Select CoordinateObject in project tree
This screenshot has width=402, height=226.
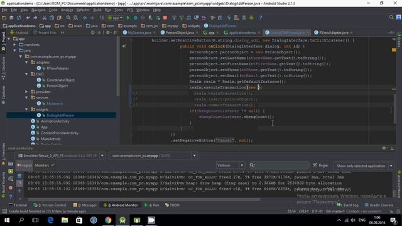tap(60, 80)
